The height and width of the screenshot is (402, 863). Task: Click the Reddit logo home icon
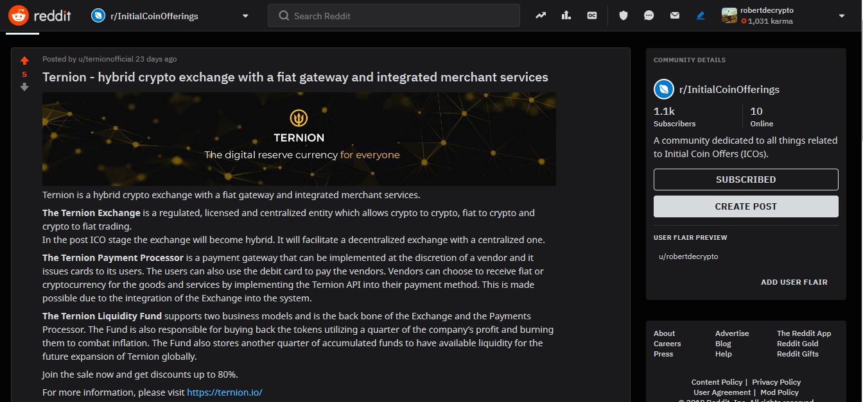tap(18, 15)
